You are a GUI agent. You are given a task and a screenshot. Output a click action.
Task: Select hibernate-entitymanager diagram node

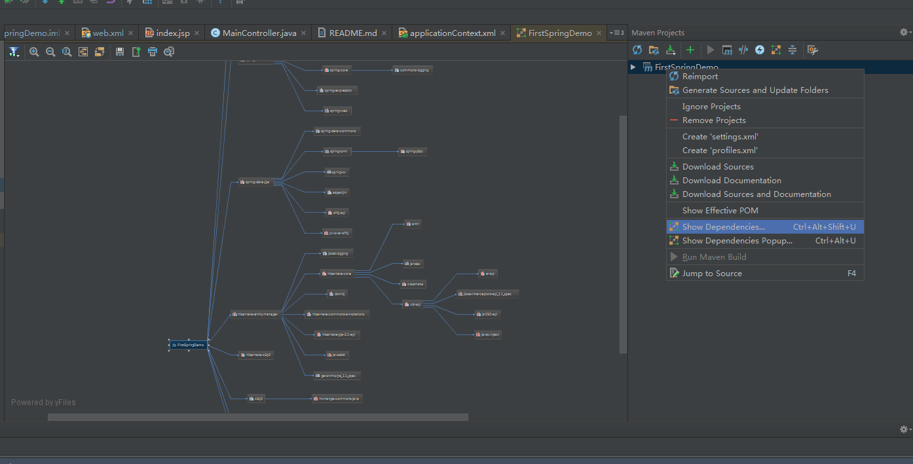click(255, 314)
